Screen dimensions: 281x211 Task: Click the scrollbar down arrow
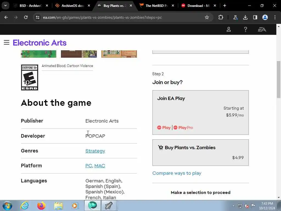(x=279, y=198)
